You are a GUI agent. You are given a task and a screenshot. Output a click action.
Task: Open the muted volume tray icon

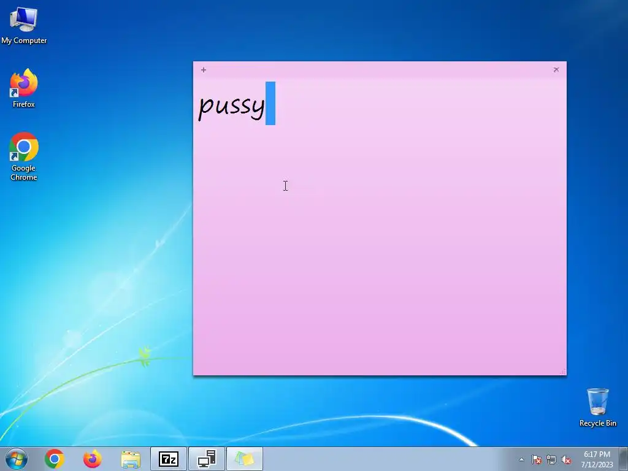(566, 459)
